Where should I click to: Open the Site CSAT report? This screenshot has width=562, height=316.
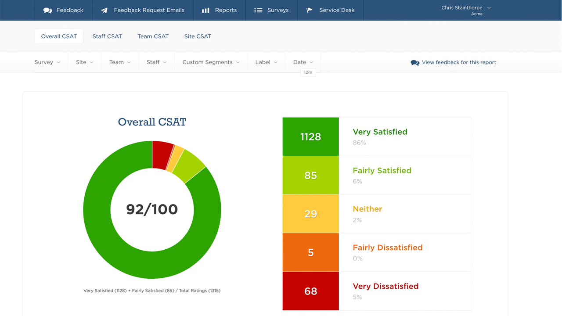tap(198, 36)
